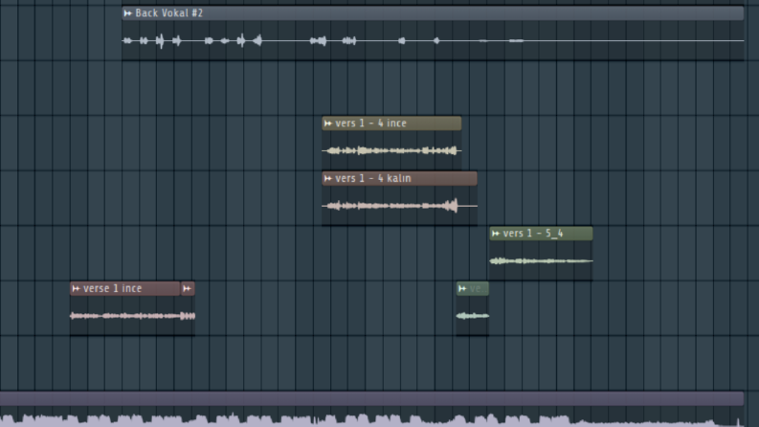Viewport: 759px width, 427px height.
Task: Select the 'vers 1 - 4 kalın' clip title
Action: point(372,179)
